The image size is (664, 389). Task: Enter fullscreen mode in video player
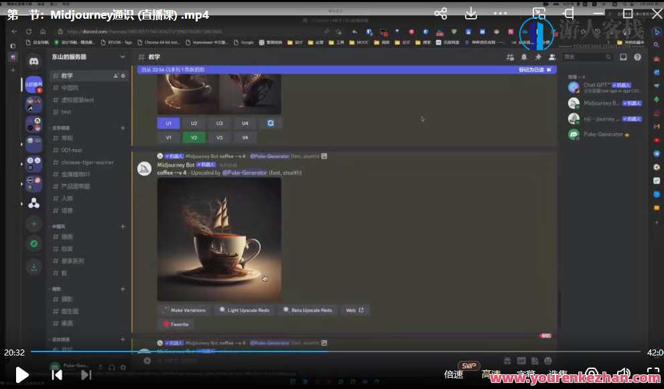(x=652, y=374)
